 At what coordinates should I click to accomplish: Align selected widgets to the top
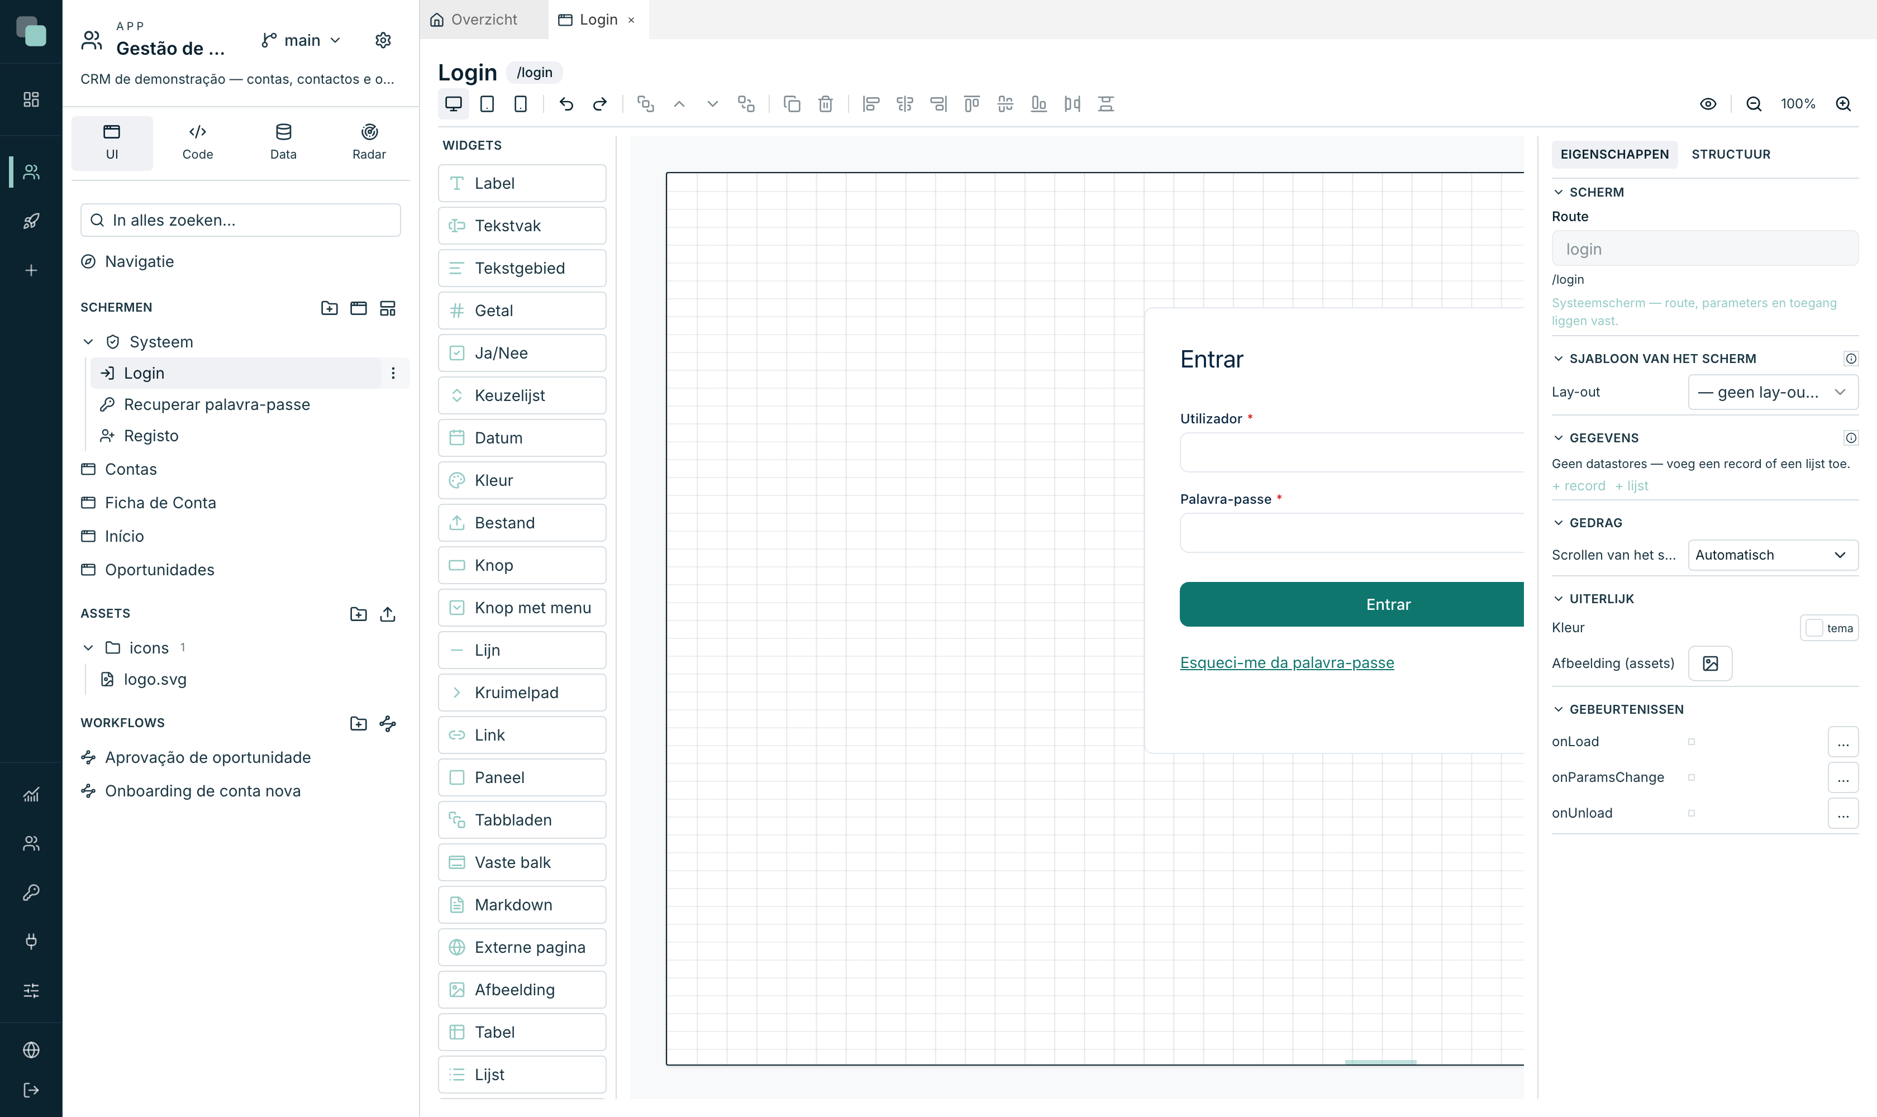pyautogui.click(x=972, y=104)
